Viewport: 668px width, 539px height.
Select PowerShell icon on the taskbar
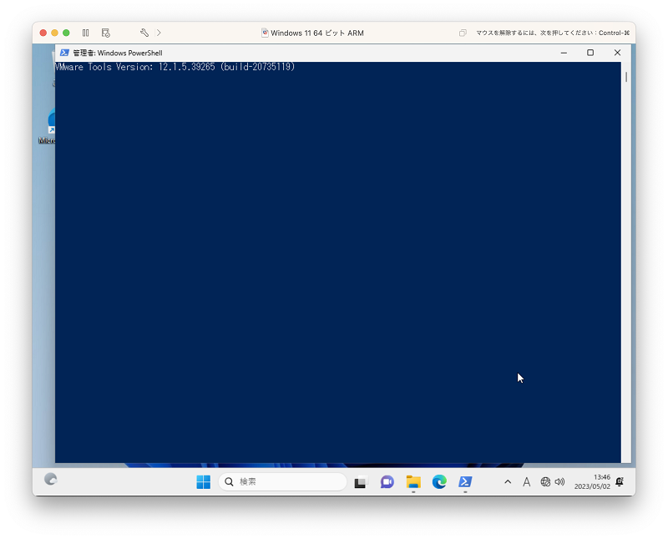(x=465, y=482)
